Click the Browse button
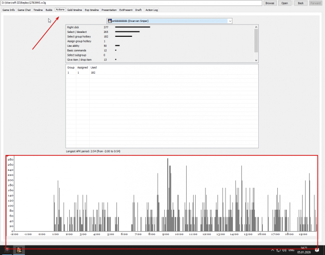Image resolution: width=325 pixels, height=255 pixels. click(270, 3)
